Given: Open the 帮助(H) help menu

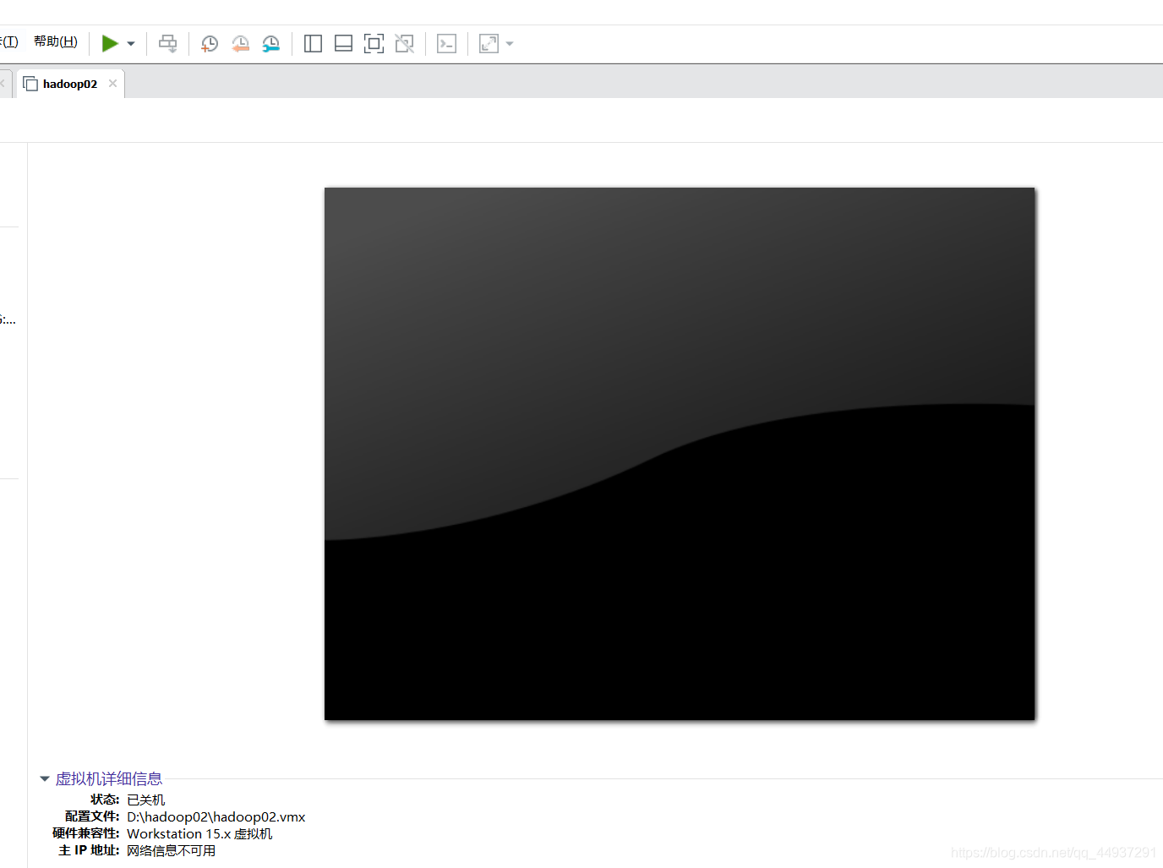Looking at the screenshot, I should click(56, 42).
